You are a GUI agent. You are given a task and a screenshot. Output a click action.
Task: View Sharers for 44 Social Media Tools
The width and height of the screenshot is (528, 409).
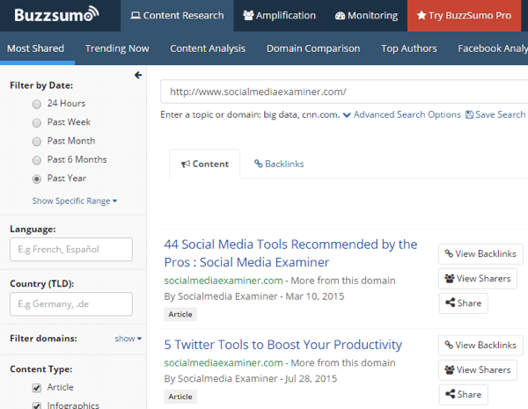pos(478,279)
